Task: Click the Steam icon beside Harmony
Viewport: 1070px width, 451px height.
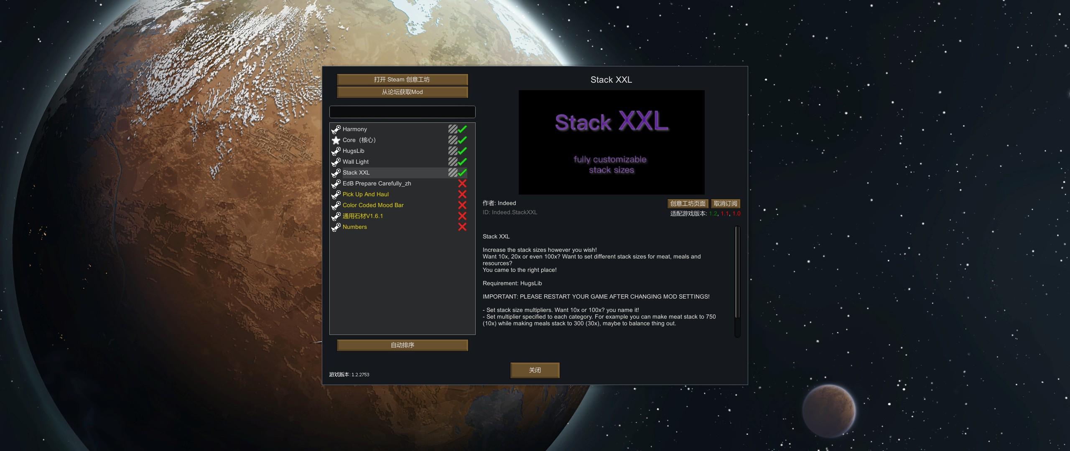Action: pos(336,129)
